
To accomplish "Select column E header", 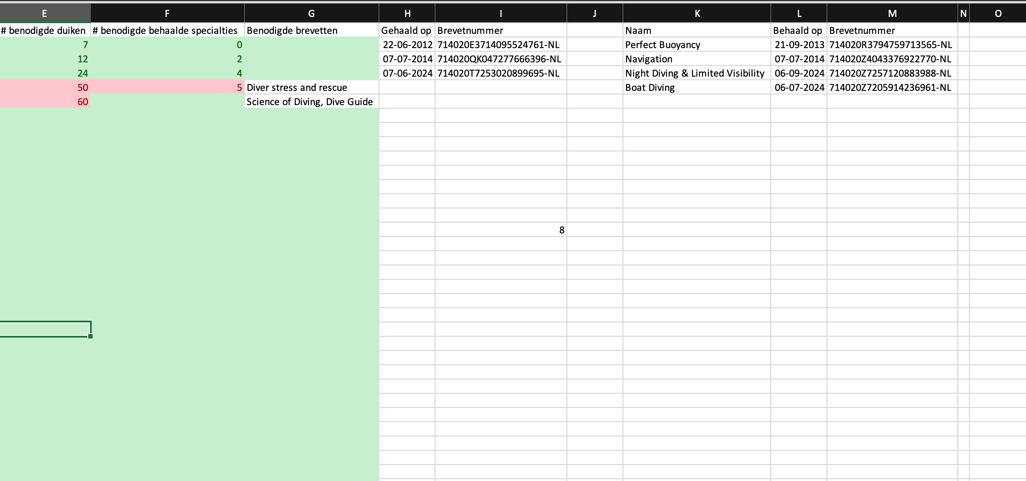I will [x=45, y=13].
